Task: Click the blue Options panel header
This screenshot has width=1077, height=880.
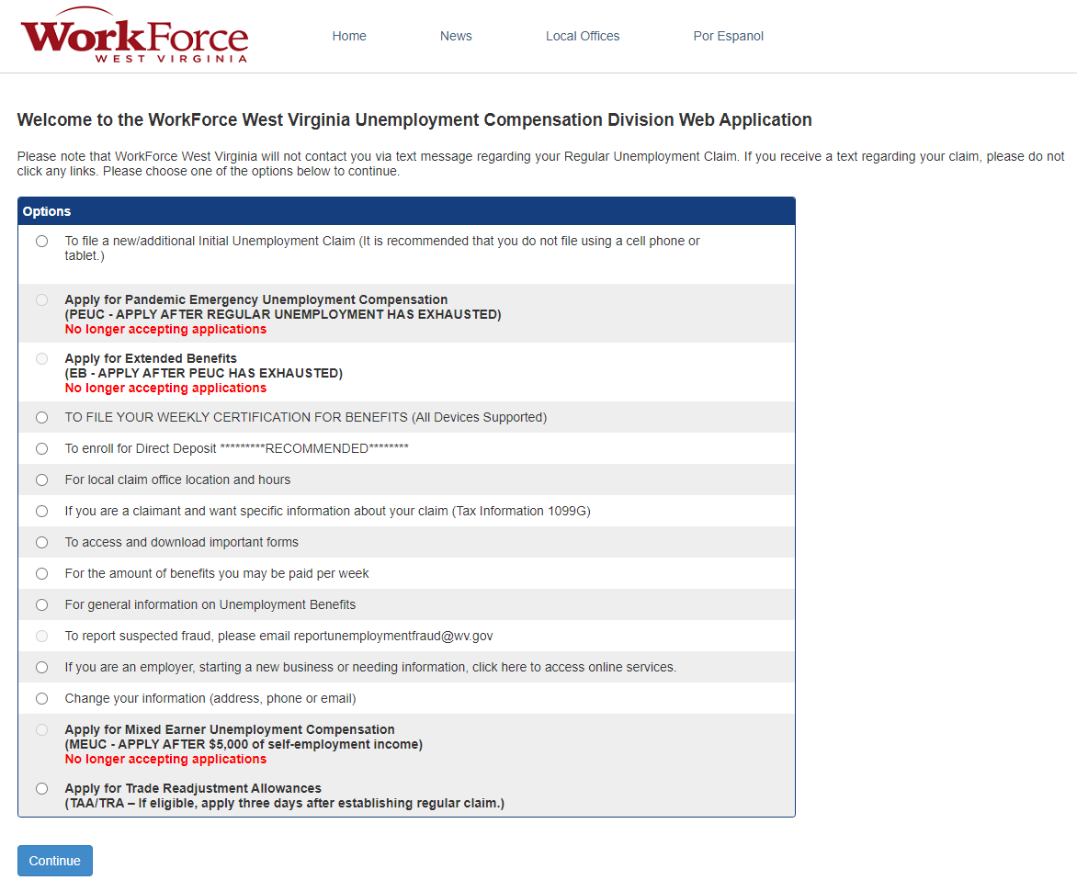Action: tap(406, 211)
